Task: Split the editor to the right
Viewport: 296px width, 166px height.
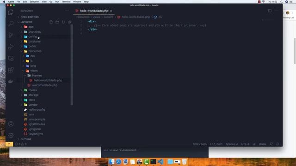Action: pos(270,11)
